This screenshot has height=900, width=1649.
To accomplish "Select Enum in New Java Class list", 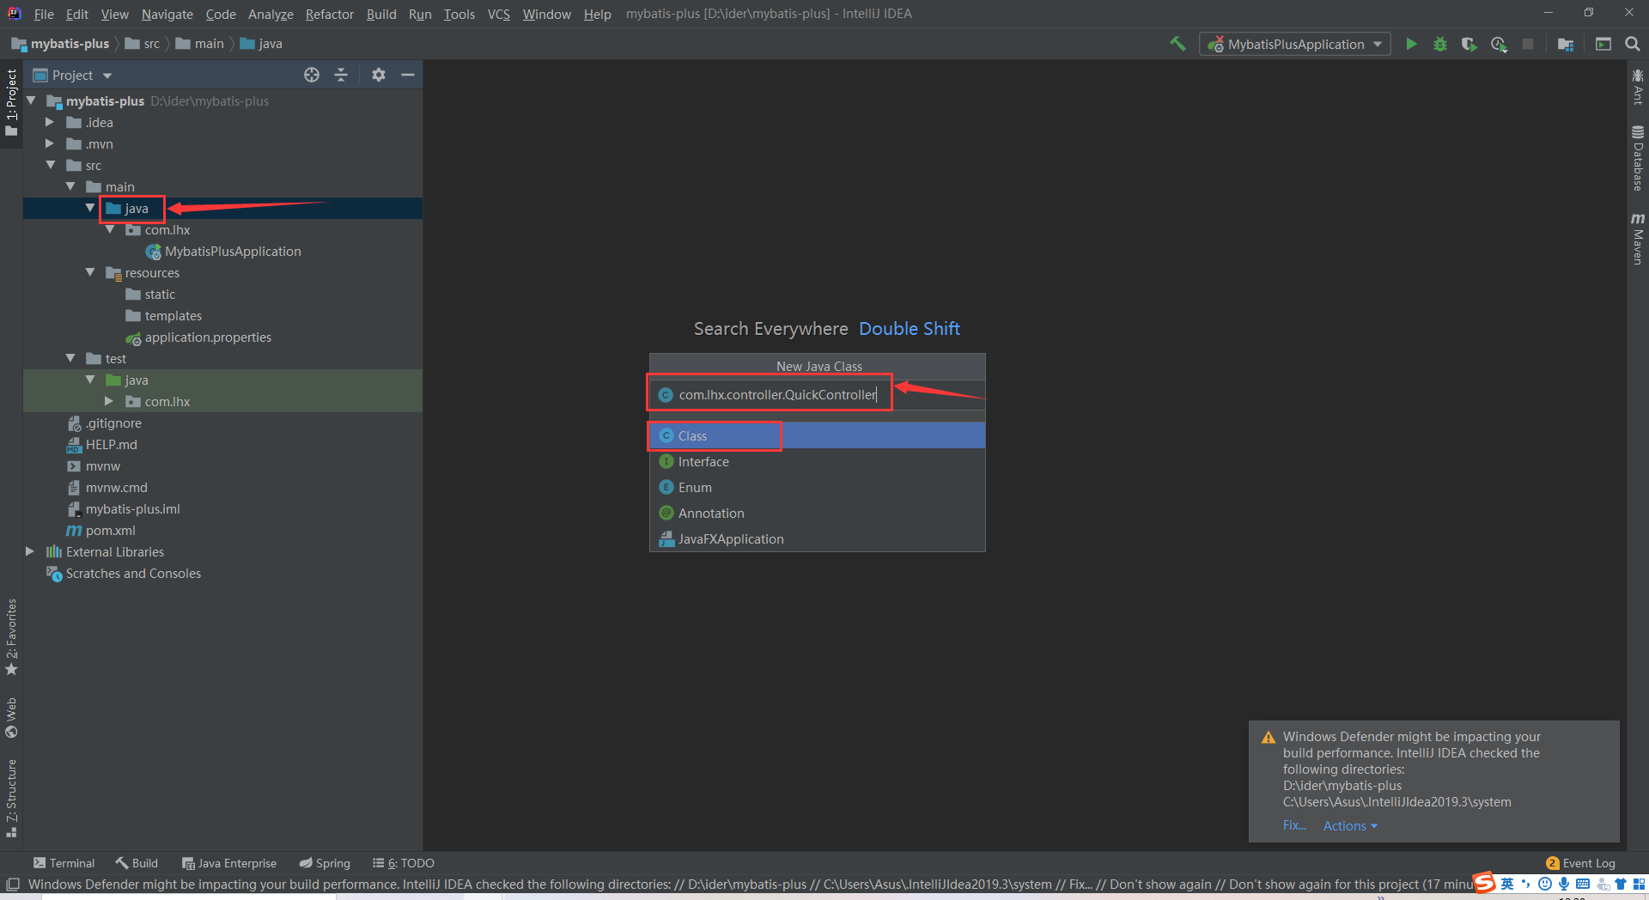I will point(817,487).
